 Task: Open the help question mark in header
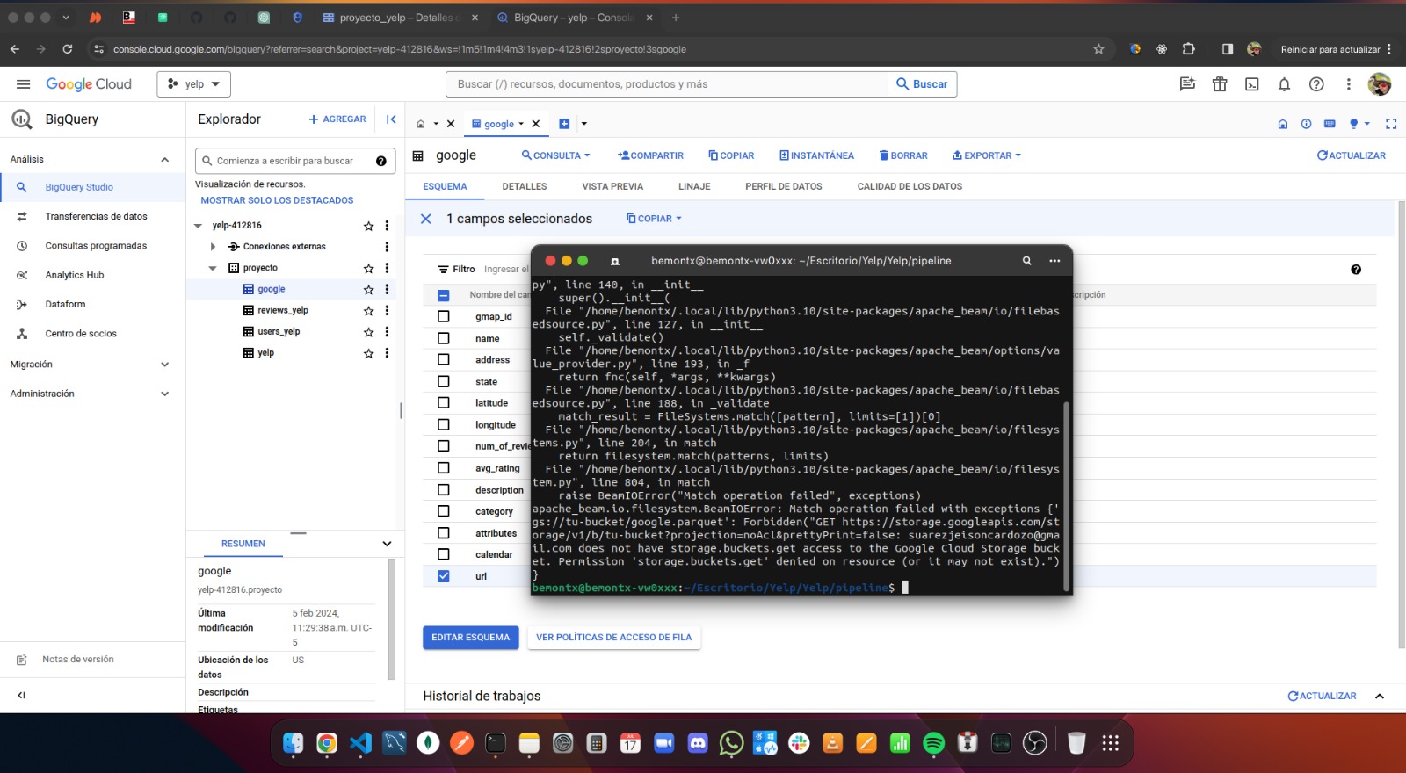click(1316, 84)
